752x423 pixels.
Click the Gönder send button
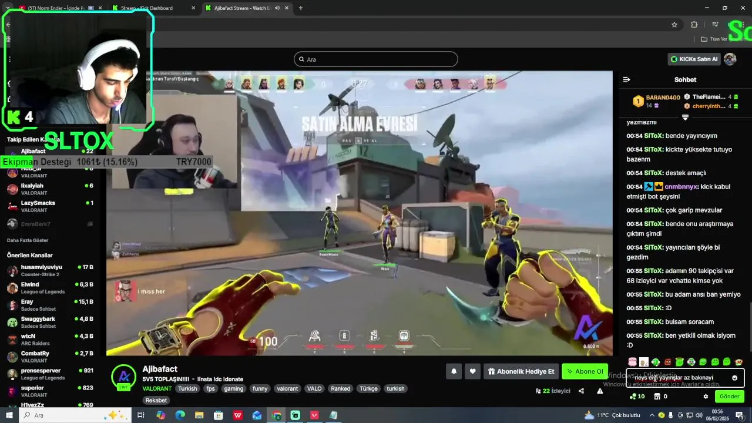click(x=729, y=397)
